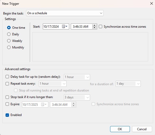This screenshot has height=135, width=155.
Task: Open the Start date calendar picker
Action: [65, 26]
